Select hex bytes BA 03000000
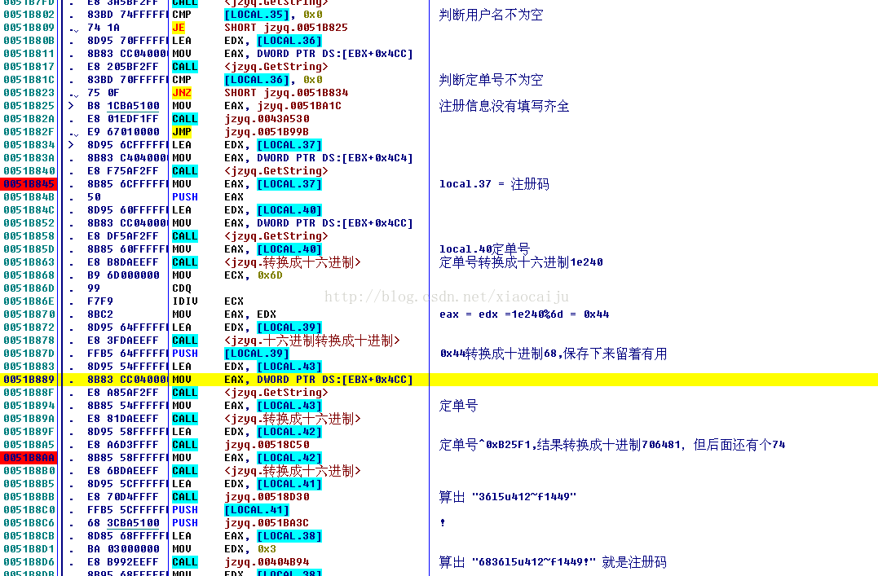 [123, 548]
